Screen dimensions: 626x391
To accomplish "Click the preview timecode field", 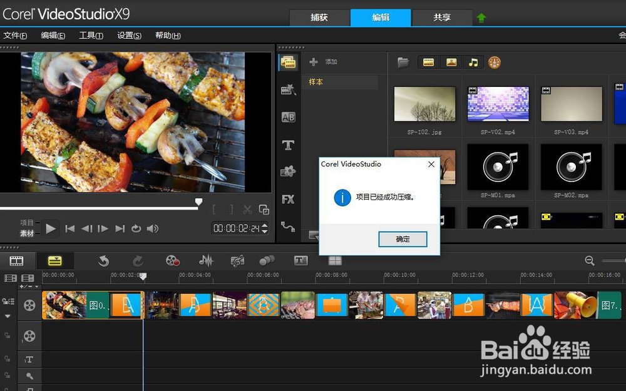I will click(237, 228).
